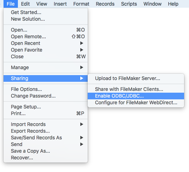This screenshot has height=172, width=189.
Task: Select Upload to FileMaker Server...
Action: click(x=136, y=78)
